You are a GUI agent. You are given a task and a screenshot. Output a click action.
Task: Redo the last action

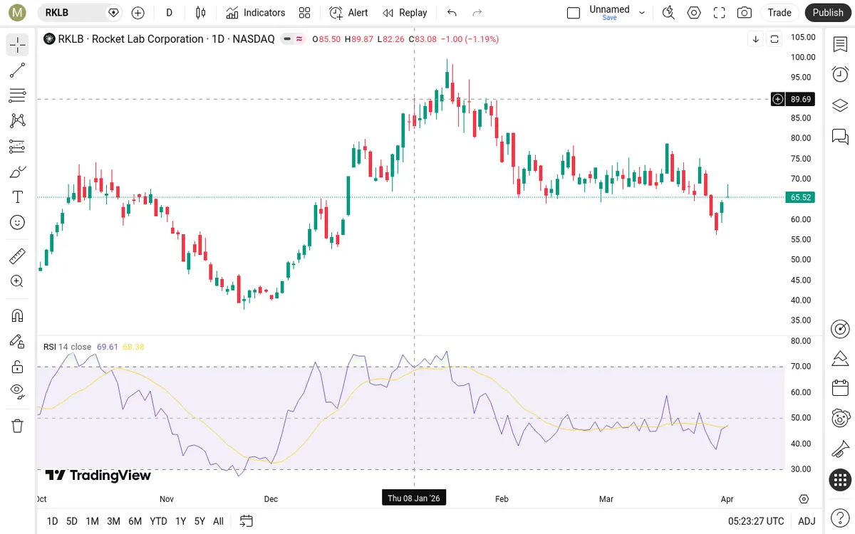477,13
